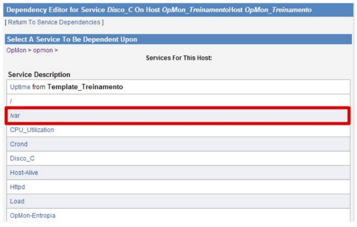357x227 pixels.
Task: Click "Select A Service To Be Dependent Upon" header
Action: 72,40
